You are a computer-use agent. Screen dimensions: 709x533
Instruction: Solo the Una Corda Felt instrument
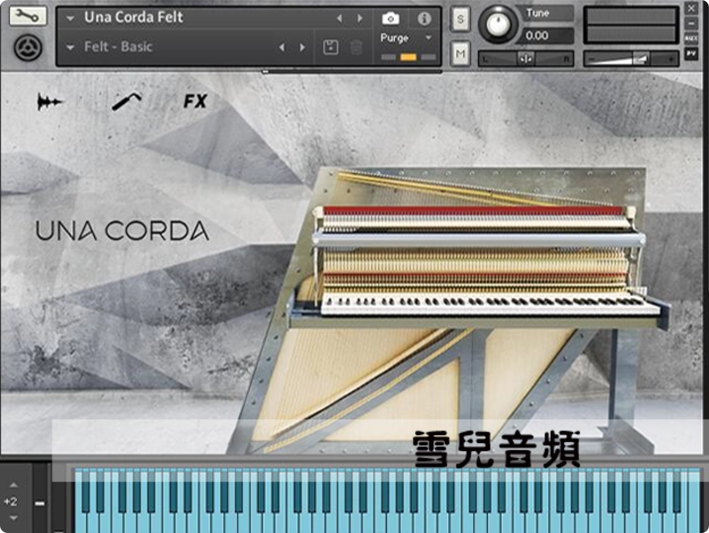click(x=460, y=19)
